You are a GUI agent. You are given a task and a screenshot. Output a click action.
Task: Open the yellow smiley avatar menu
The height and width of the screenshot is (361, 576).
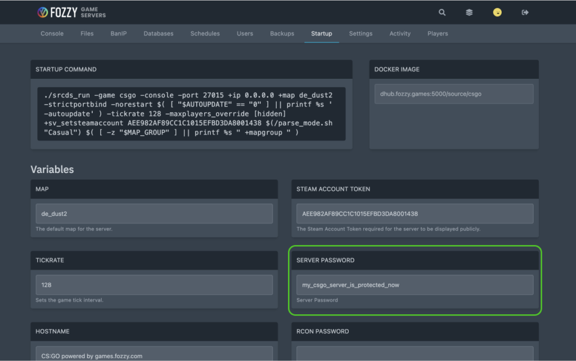pos(497,12)
